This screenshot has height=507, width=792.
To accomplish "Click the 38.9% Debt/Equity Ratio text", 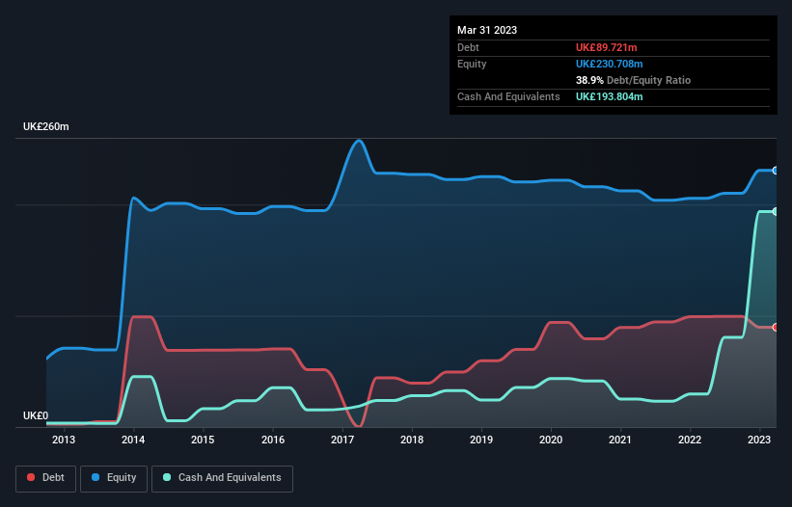I will coord(633,80).
